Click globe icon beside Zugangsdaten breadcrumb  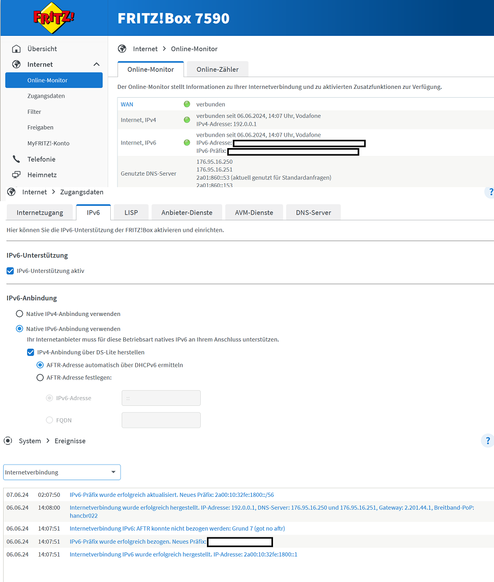[x=11, y=192]
